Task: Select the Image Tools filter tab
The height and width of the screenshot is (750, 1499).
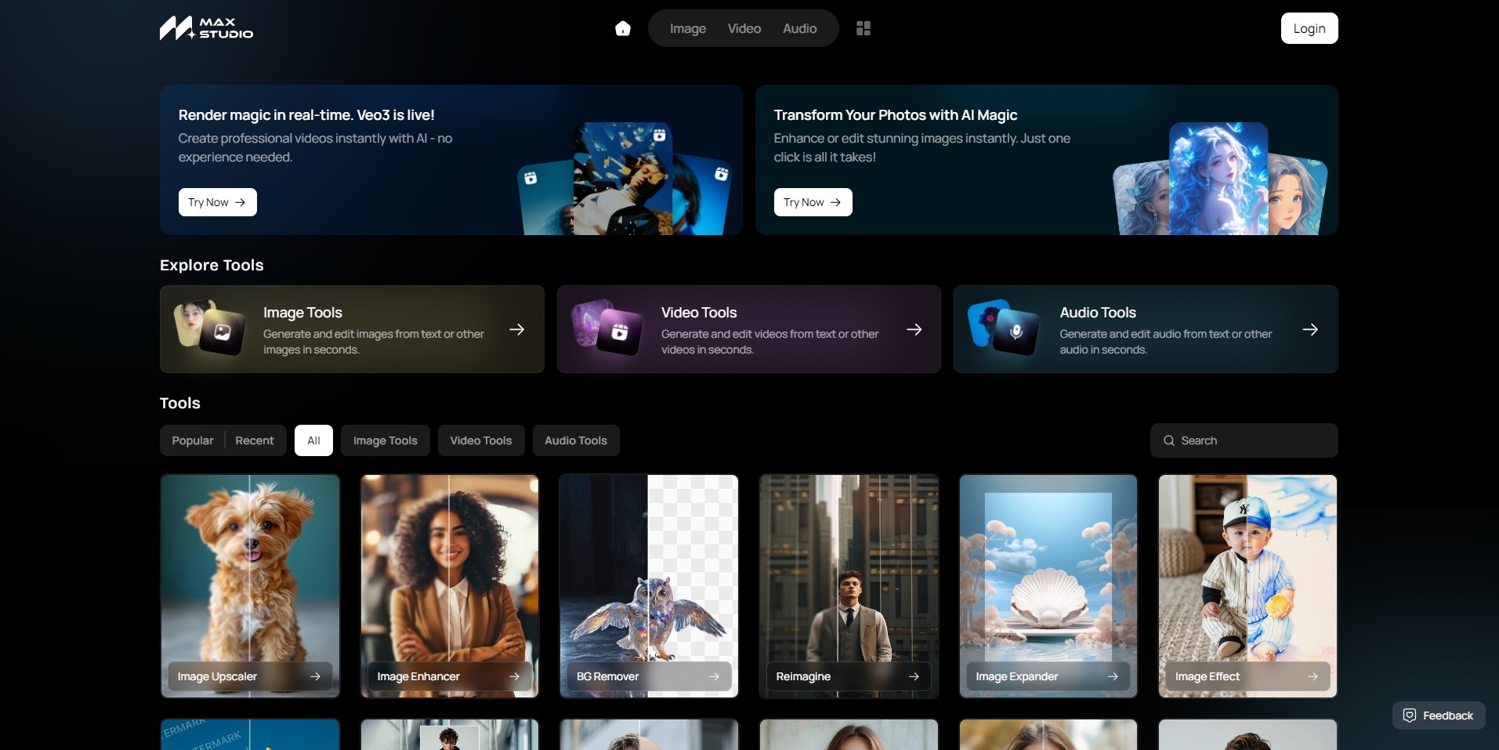Action: [x=386, y=440]
